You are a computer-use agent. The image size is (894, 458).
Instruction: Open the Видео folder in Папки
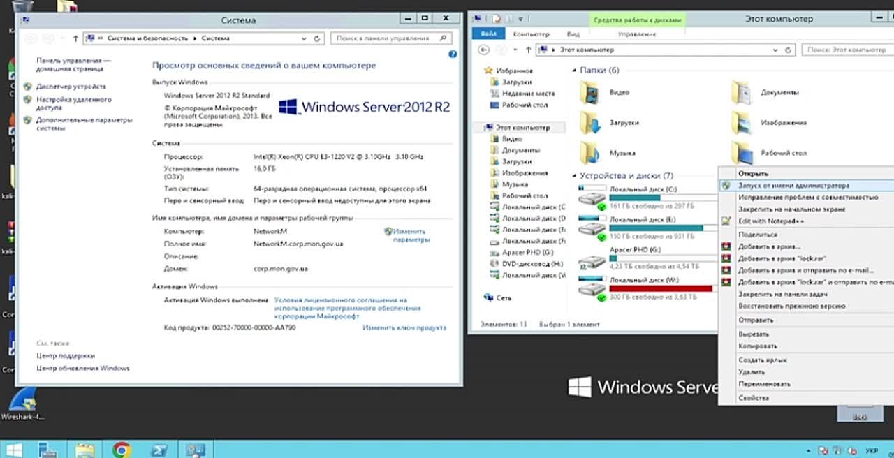pos(591,93)
